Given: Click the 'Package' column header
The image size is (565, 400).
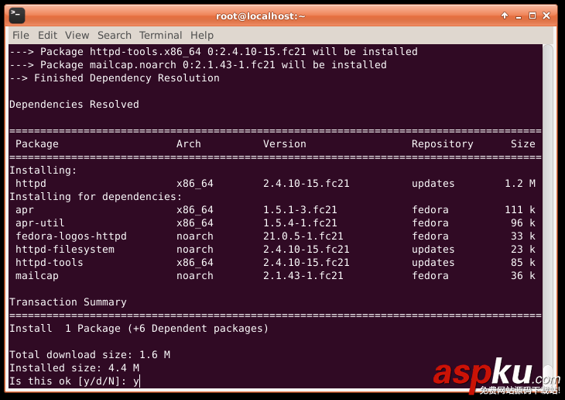Looking at the screenshot, I should [36, 144].
